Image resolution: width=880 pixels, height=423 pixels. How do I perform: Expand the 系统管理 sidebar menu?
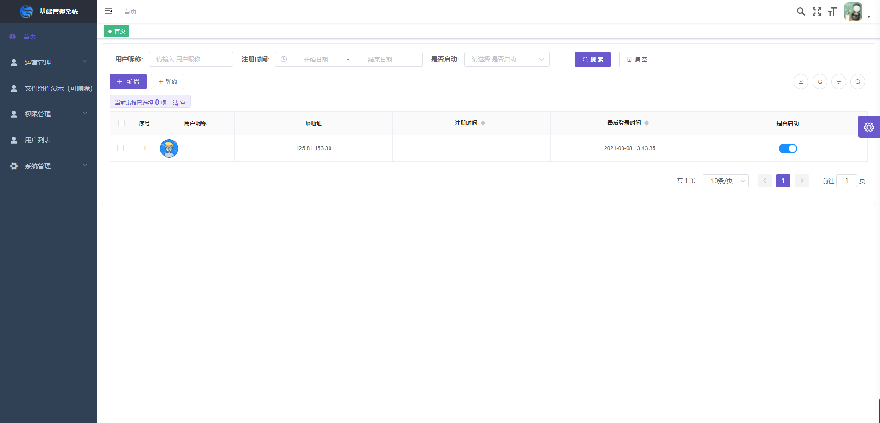(48, 166)
